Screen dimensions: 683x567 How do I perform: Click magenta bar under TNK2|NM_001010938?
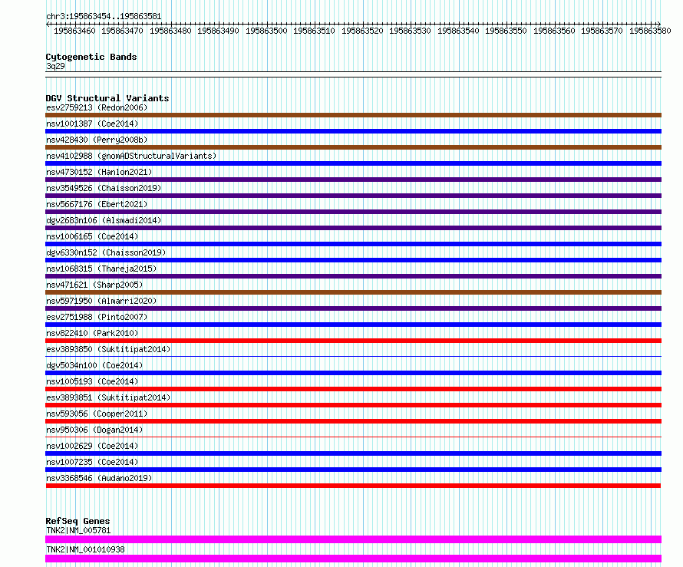[x=353, y=559]
